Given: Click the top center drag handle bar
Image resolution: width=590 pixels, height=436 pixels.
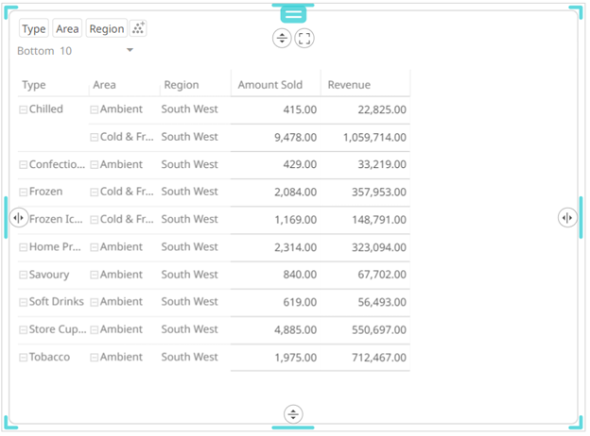Looking at the screenshot, I should pos(293,14).
